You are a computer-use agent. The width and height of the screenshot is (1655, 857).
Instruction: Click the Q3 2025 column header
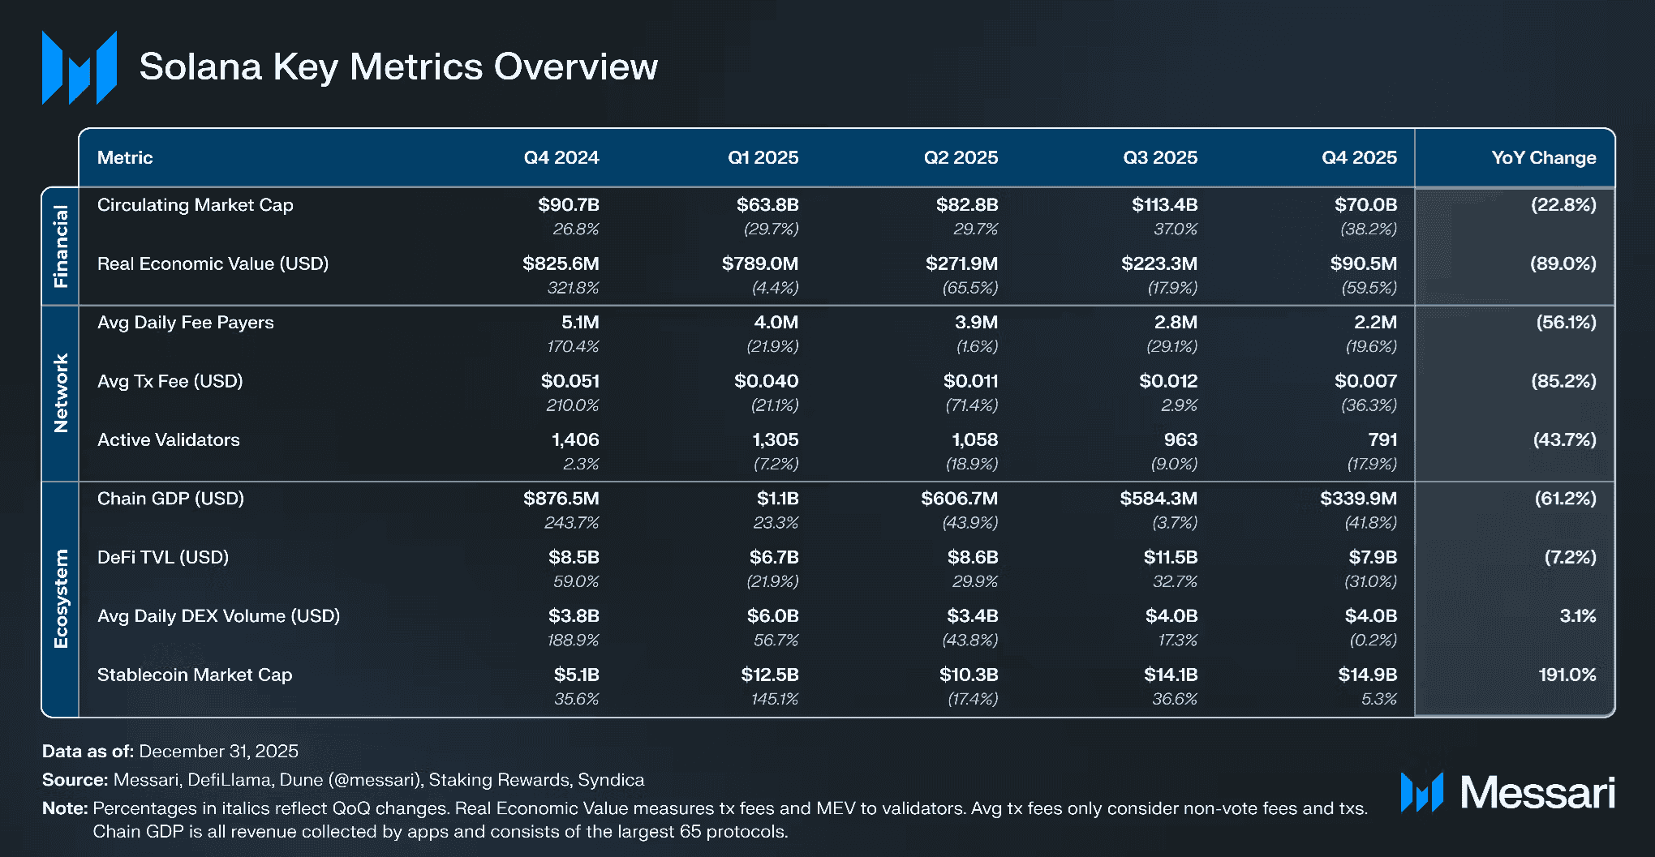(x=1159, y=158)
